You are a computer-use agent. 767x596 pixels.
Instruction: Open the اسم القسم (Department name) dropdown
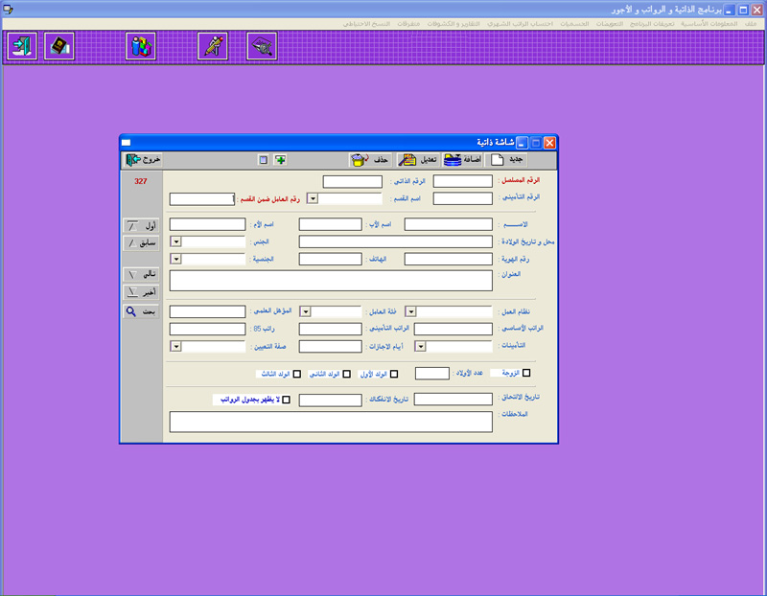[x=313, y=199]
